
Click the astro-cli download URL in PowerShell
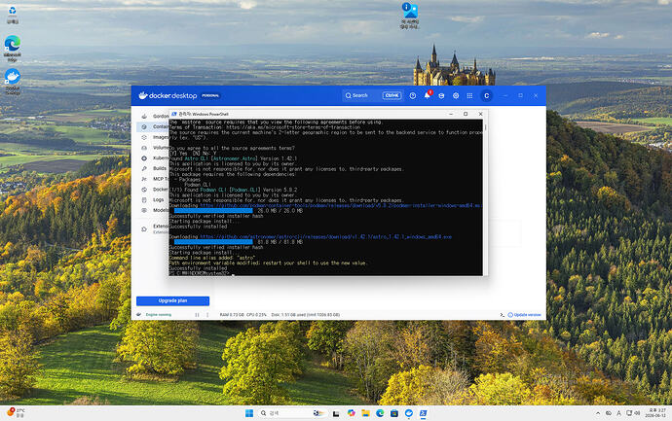tap(325, 236)
